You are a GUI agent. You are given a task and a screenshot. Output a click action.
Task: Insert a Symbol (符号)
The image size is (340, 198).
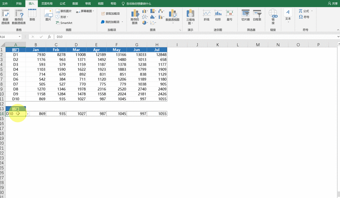tap(304, 17)
